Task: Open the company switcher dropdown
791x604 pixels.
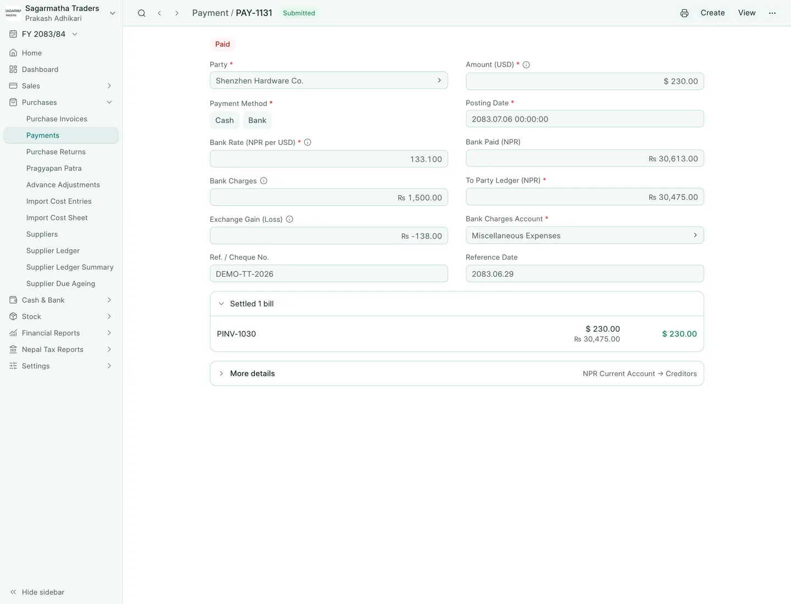Action: coord(113,13)
